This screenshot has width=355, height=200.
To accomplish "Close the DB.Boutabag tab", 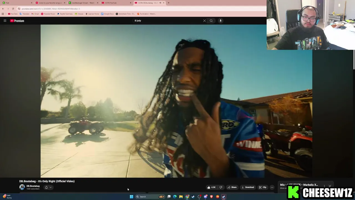I will coord(164,3).
